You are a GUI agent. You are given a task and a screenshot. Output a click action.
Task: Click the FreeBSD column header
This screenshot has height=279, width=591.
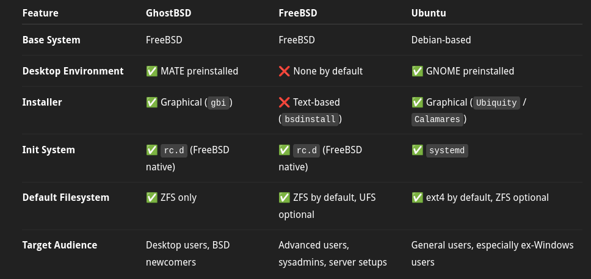[x=298, y=13]
